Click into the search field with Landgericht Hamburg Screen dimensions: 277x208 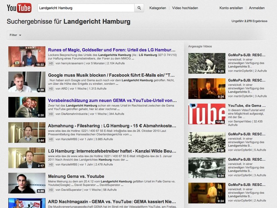(86, 8)
